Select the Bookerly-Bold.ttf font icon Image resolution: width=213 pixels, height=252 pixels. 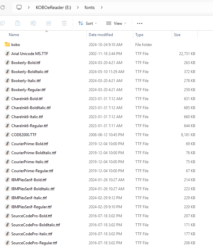7,62
